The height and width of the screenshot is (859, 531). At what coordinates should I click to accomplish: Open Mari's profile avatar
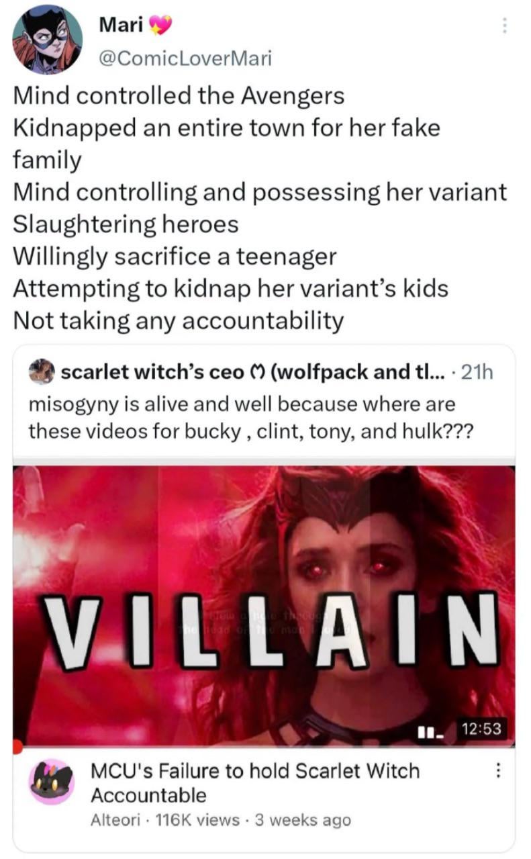(x=48, y=39)
